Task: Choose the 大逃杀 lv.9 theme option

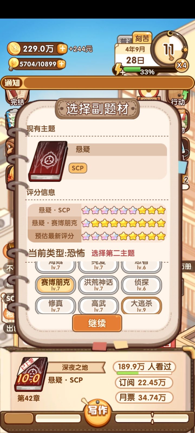Action: tap(141, 306)
